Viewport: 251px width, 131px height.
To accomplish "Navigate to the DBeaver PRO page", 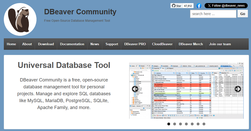I will point(135,44).
